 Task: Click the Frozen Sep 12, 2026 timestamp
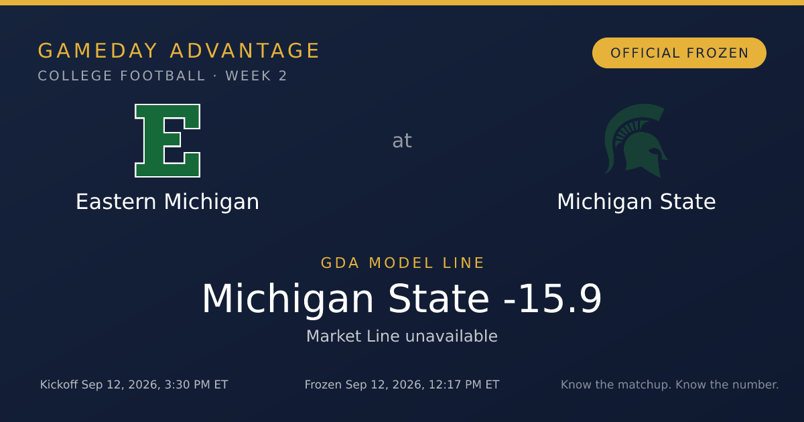[402, 384]
